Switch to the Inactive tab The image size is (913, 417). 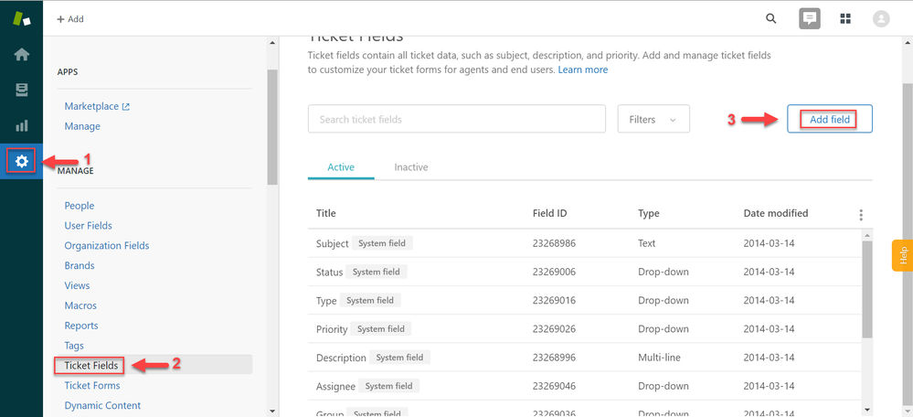coord(411,167)
